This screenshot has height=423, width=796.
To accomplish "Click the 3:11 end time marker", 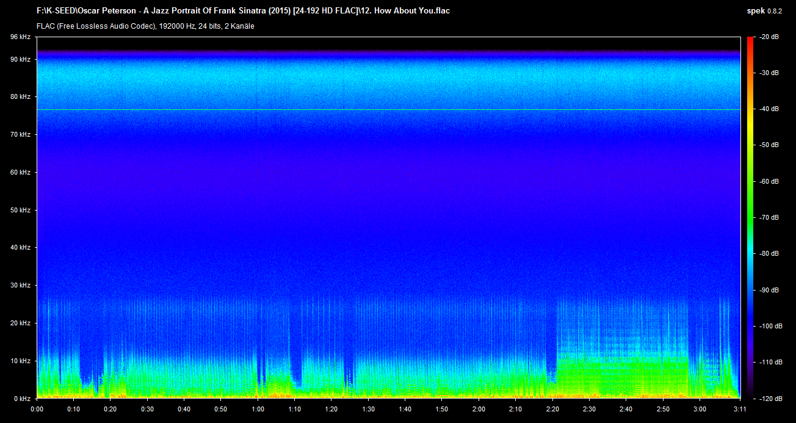I will point(740,409).
